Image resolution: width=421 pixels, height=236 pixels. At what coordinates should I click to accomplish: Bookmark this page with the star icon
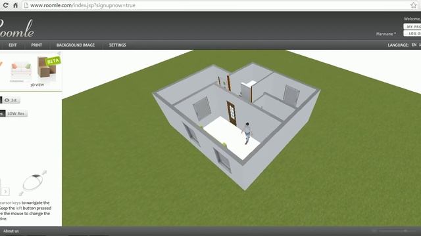[x=414, y=5]
